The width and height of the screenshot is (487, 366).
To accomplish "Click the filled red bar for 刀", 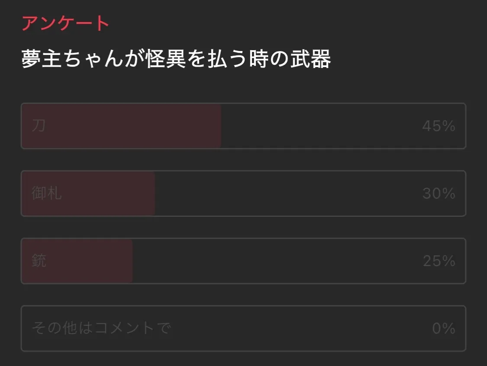I will pos(130,126).
